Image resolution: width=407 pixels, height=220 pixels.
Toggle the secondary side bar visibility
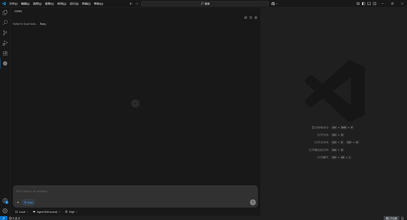click(x=375, y=4)
